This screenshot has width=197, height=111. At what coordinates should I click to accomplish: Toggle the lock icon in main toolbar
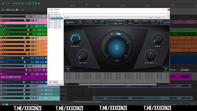click(39, 3)
